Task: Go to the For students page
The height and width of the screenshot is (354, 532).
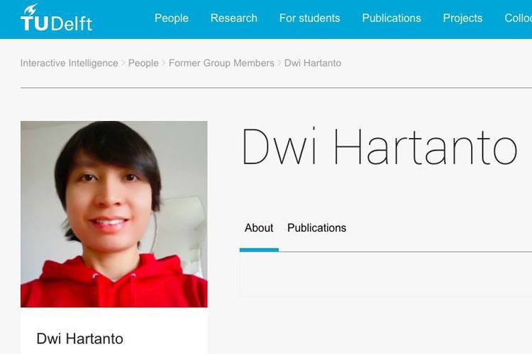Action: coord(309,18)
